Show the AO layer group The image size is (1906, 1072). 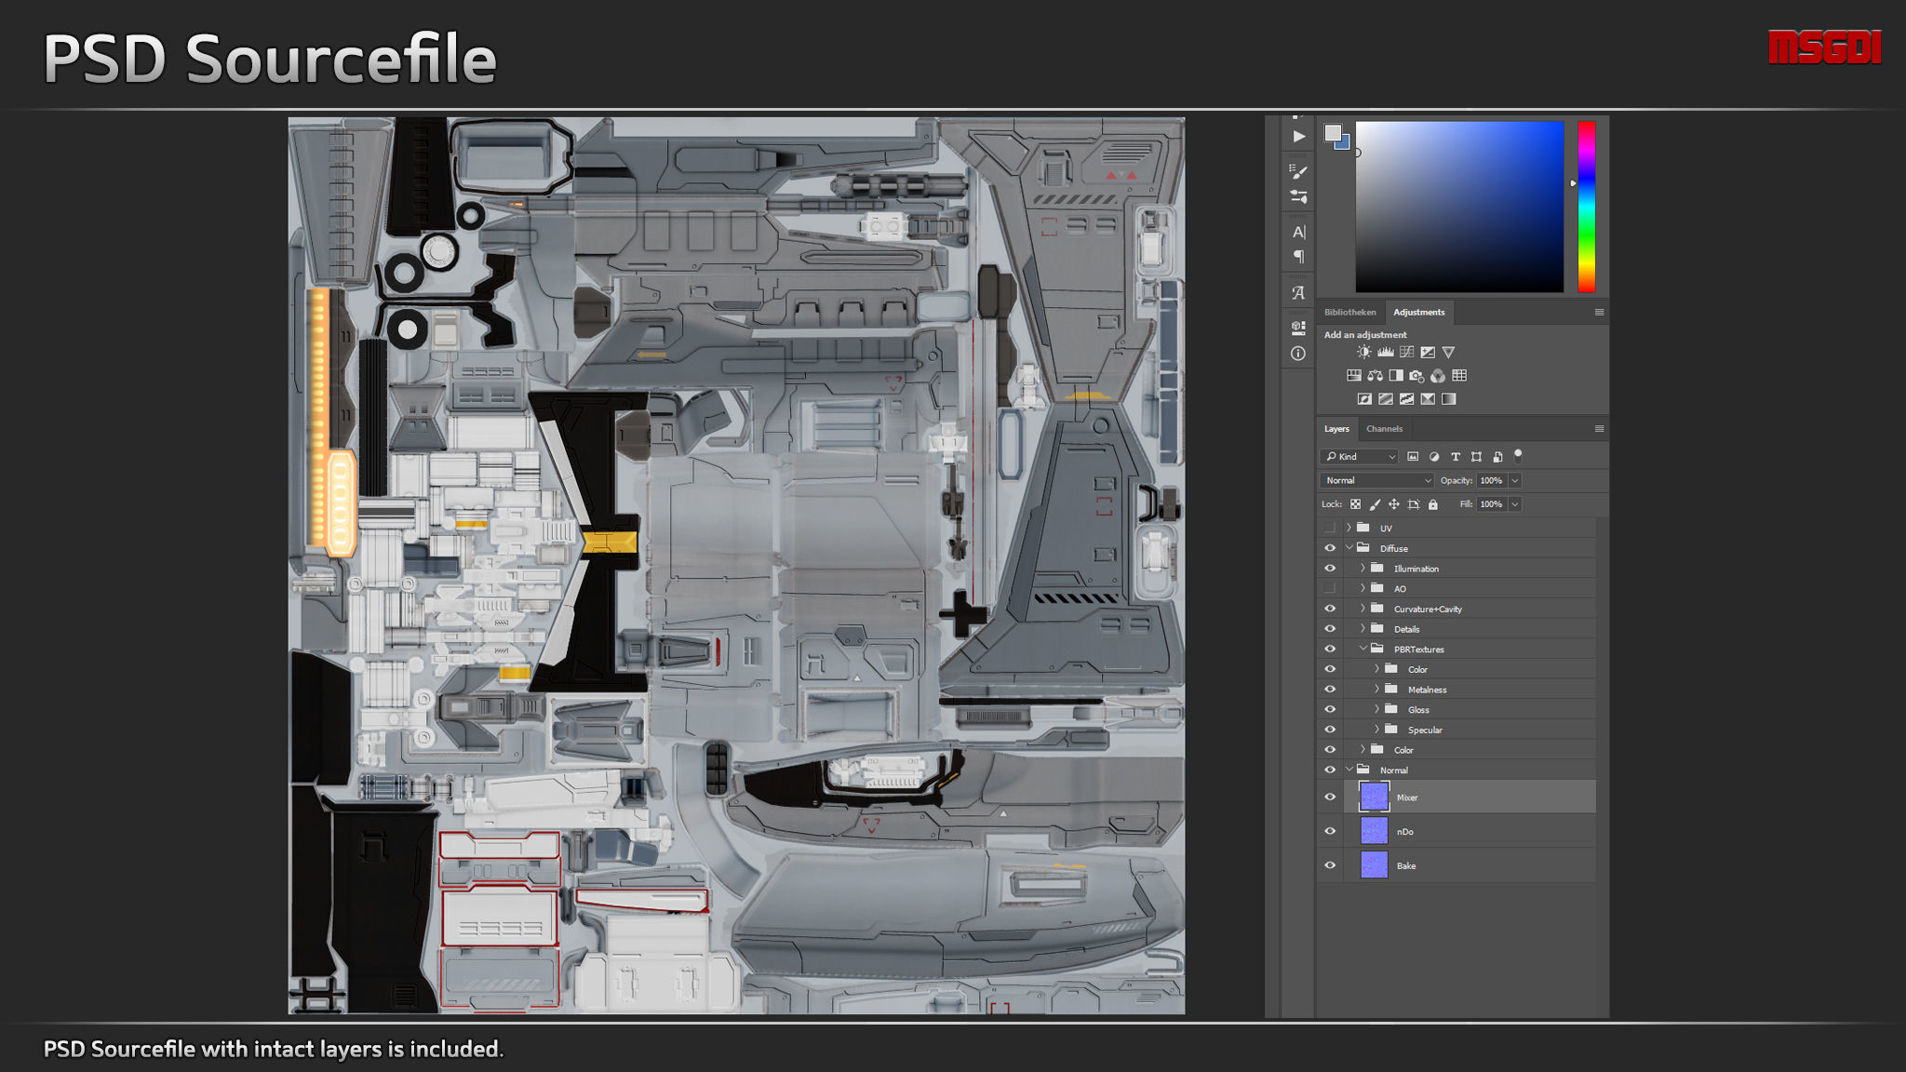(1330, 588)
